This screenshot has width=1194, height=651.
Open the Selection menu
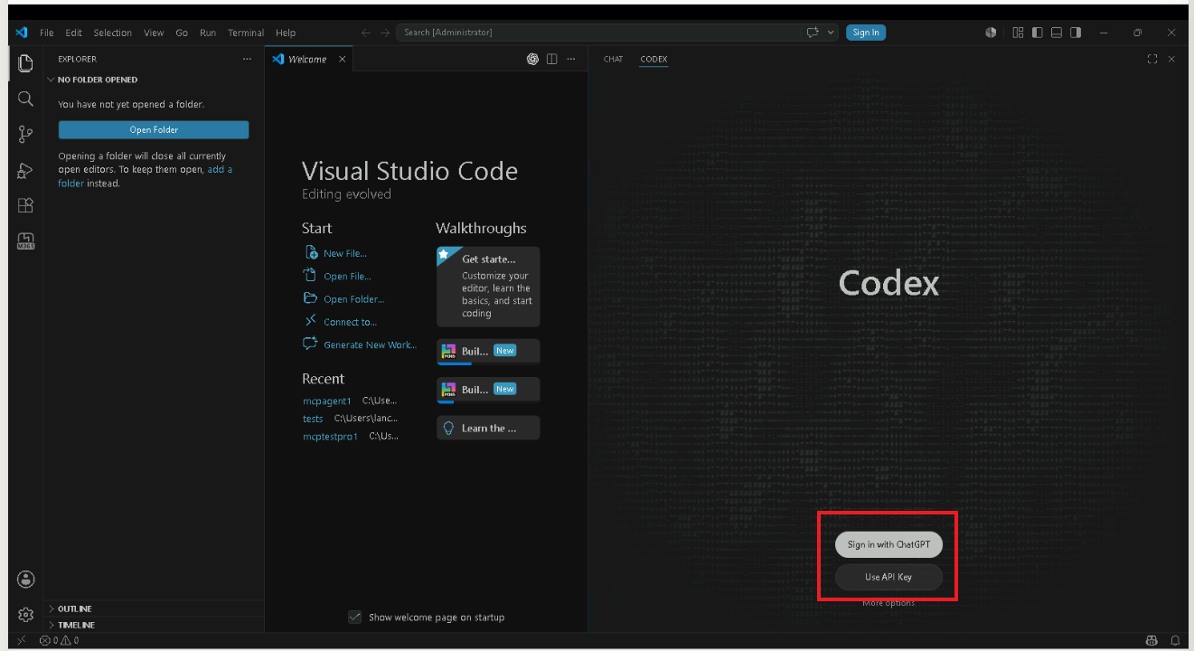click(112, 33)
